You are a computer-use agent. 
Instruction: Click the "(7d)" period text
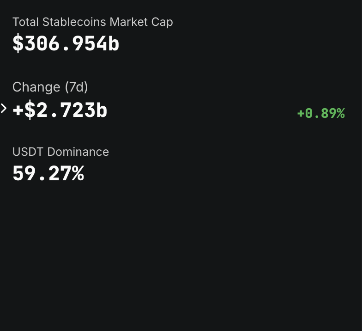point(76,87)
